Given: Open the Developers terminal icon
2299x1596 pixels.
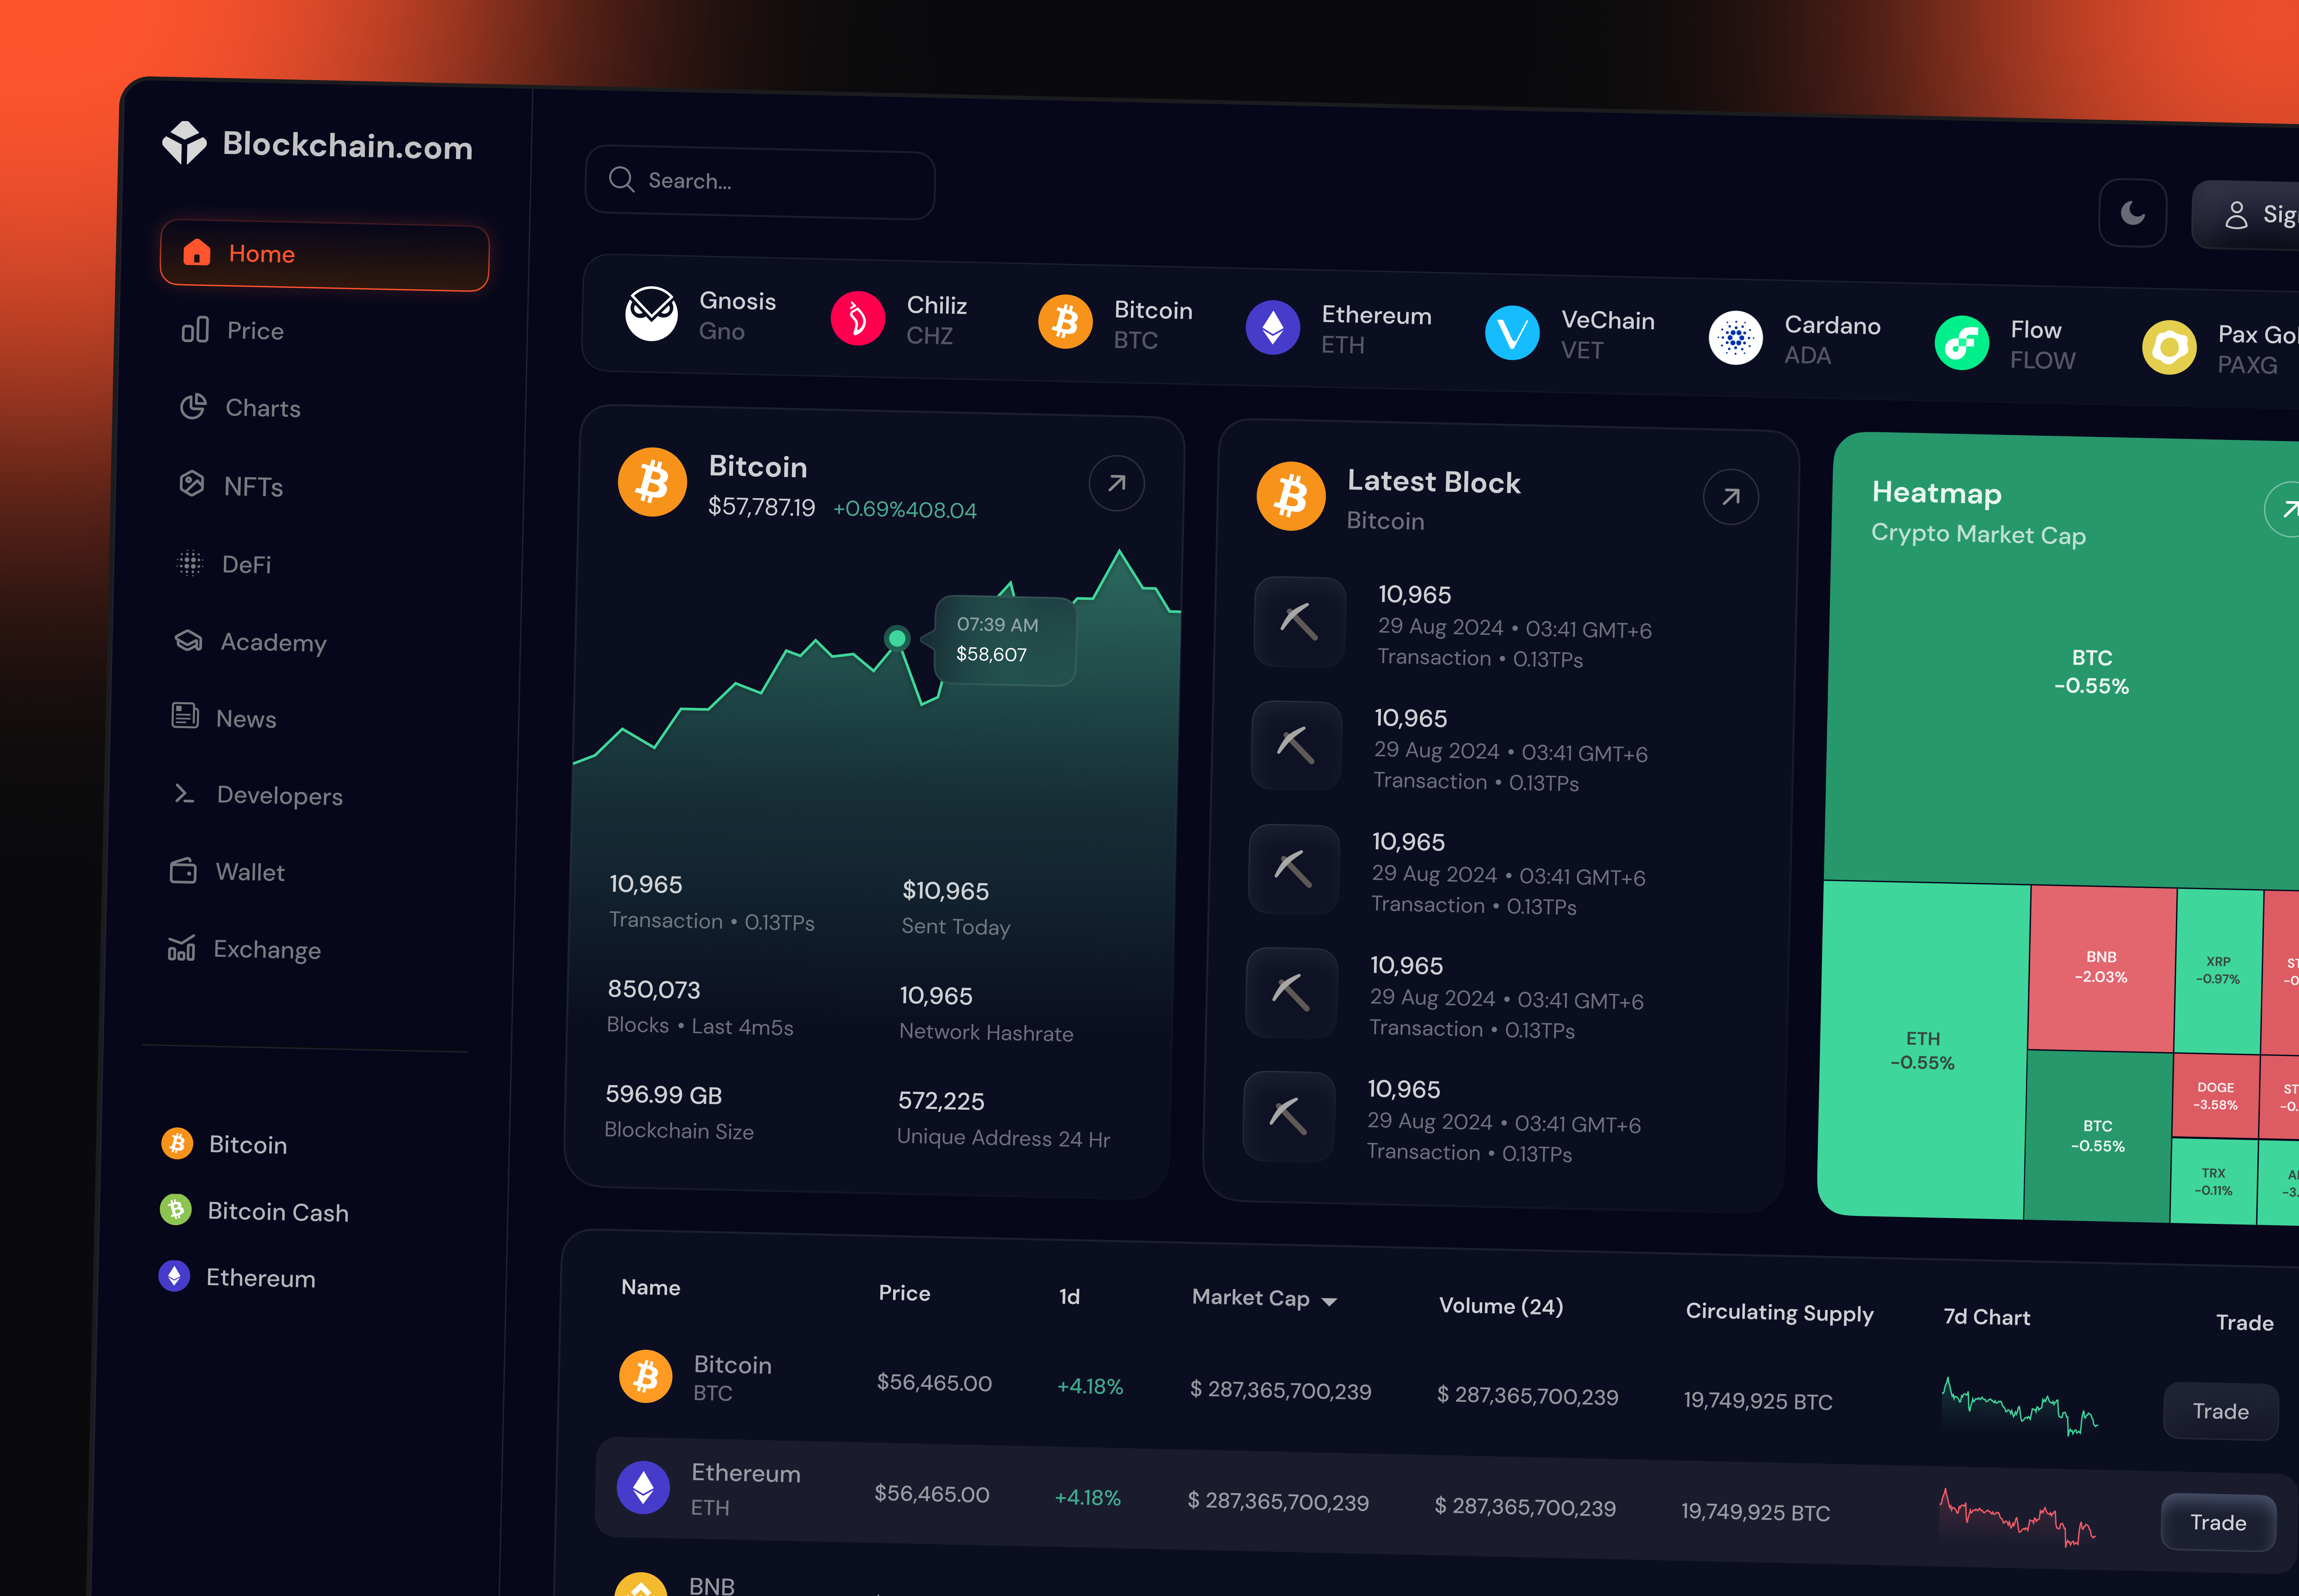Looking at the screenshot, I should tap(184, 793).
